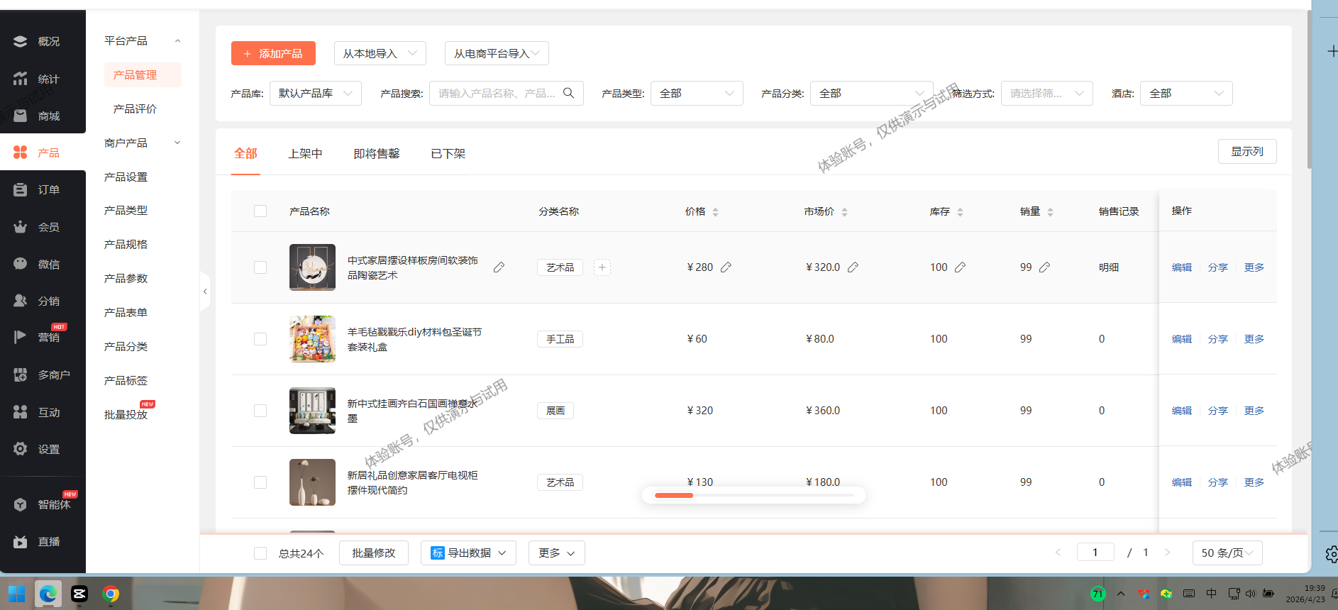The image size is (1338, 610).
Task: Click the page vertical scrollbar
Action: [1310, 89]
